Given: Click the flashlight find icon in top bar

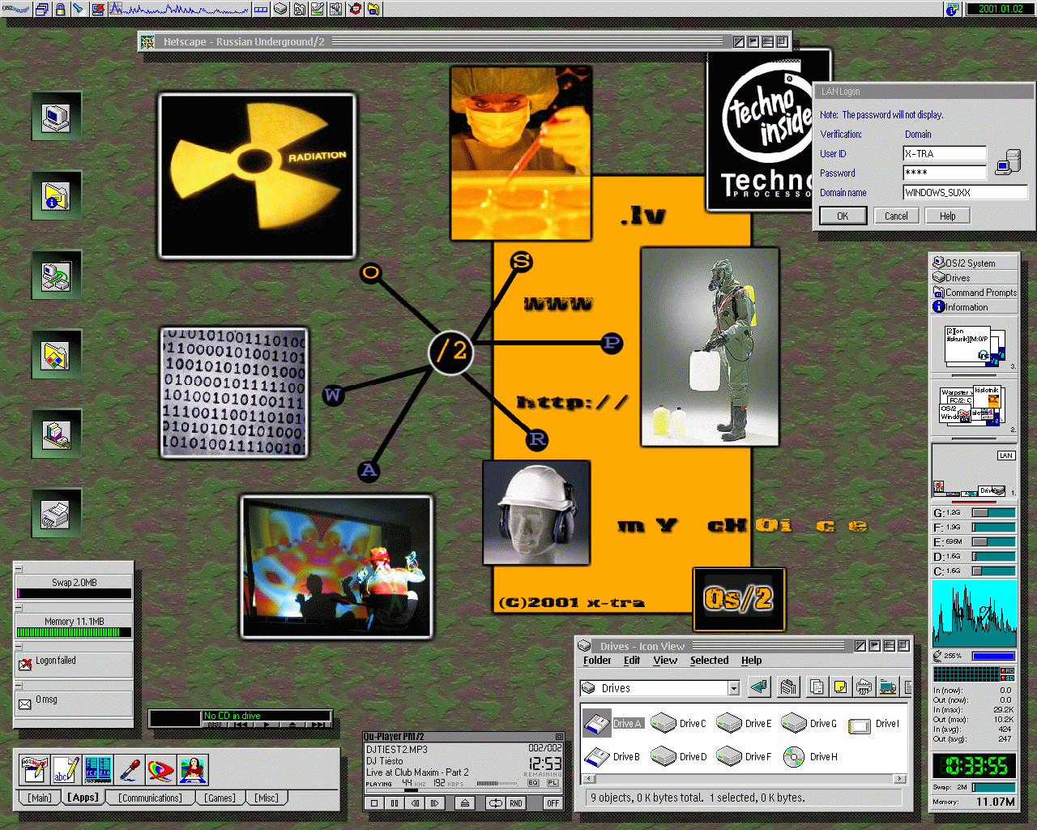Looking at the screenshot, I should (79, 9).
